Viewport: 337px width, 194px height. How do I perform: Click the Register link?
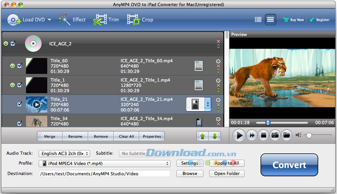point(320,20)
